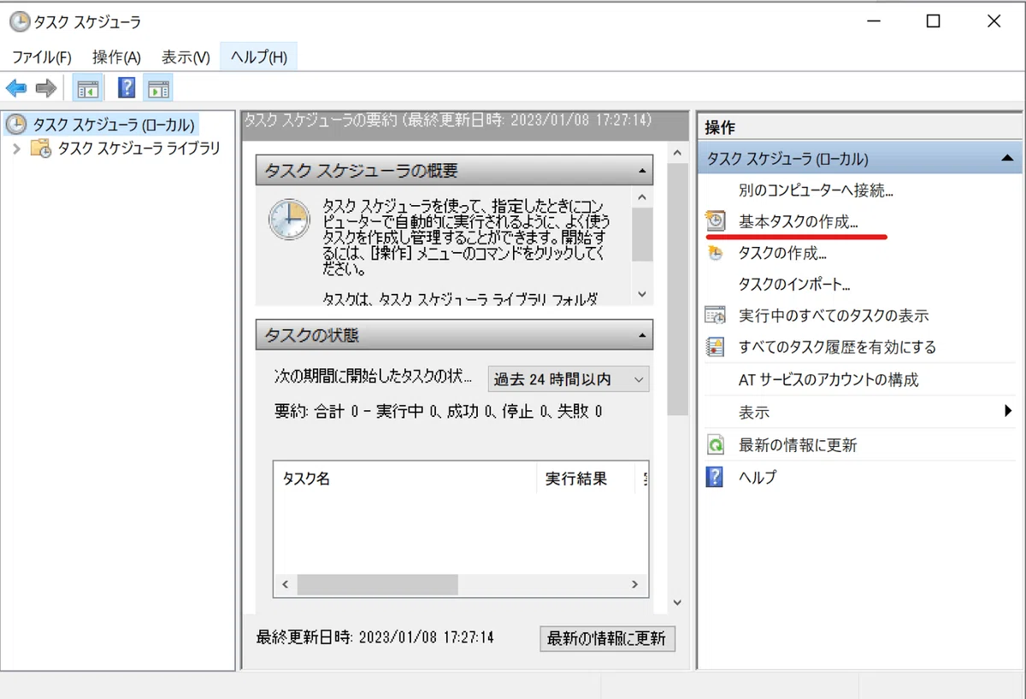Screen dimensions: 1026x699
Task: Click the Task Scheduler title bar icon
Action: [19, 22]
